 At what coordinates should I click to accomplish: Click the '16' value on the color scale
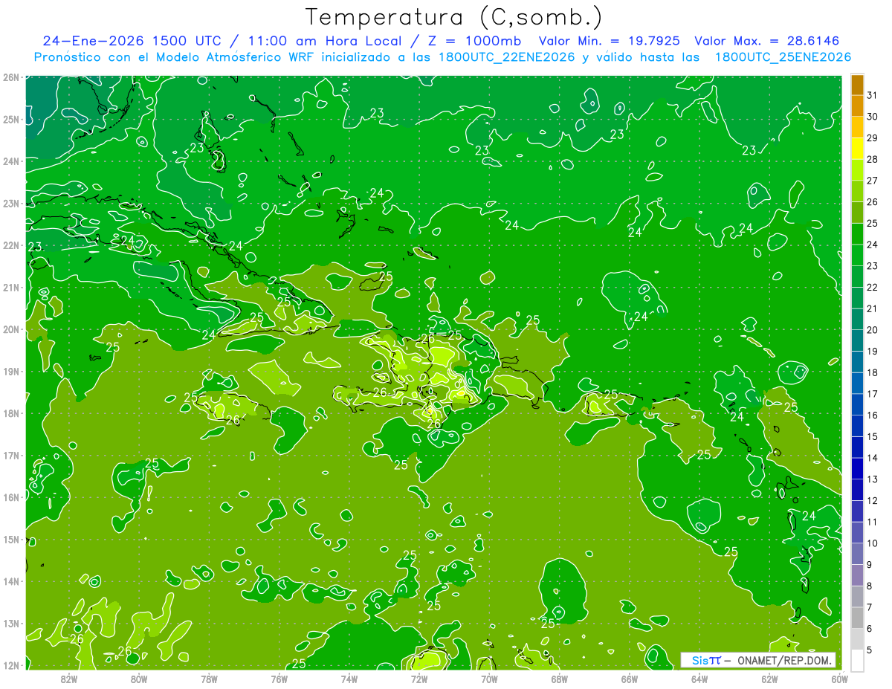(872, 415)
